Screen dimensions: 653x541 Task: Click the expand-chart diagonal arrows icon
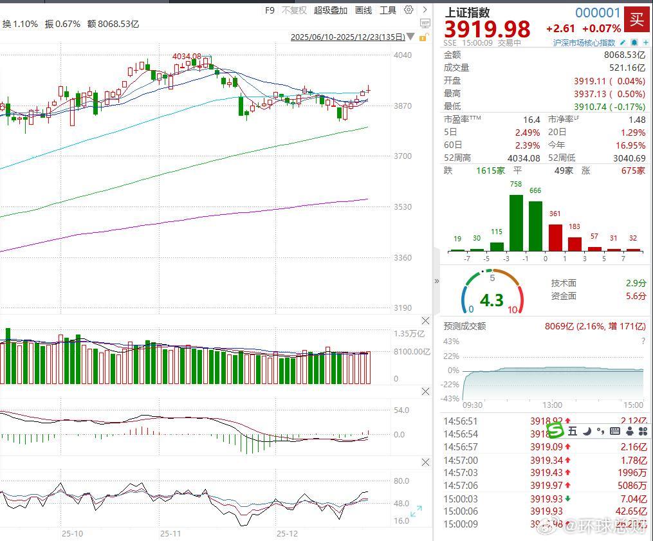pos(416,511)
